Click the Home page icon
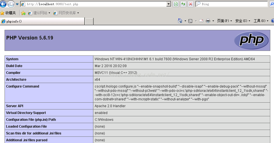Viewport: 274px width, 143px height. tap(180, 21)
